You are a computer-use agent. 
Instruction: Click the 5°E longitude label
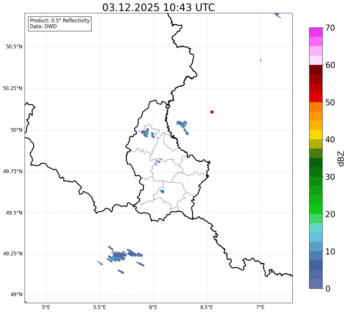click(x=46, y=307)
